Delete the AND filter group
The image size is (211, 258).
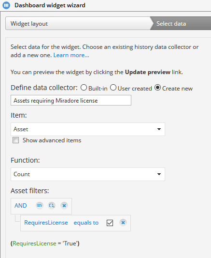tap(64, 206)
